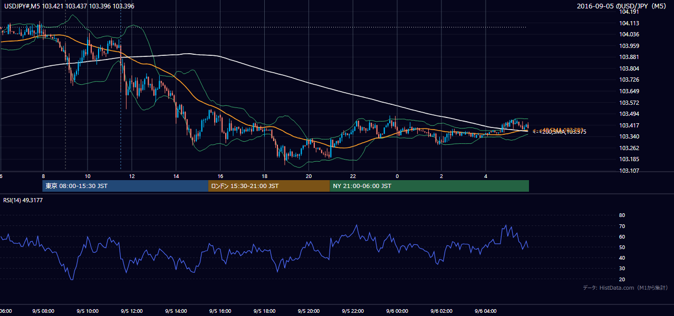Click price axis label 103.726

point(630,80)
